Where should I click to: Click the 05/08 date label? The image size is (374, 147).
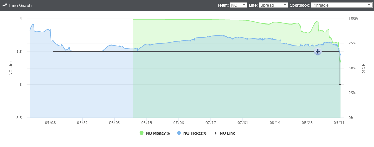[50, 123]
